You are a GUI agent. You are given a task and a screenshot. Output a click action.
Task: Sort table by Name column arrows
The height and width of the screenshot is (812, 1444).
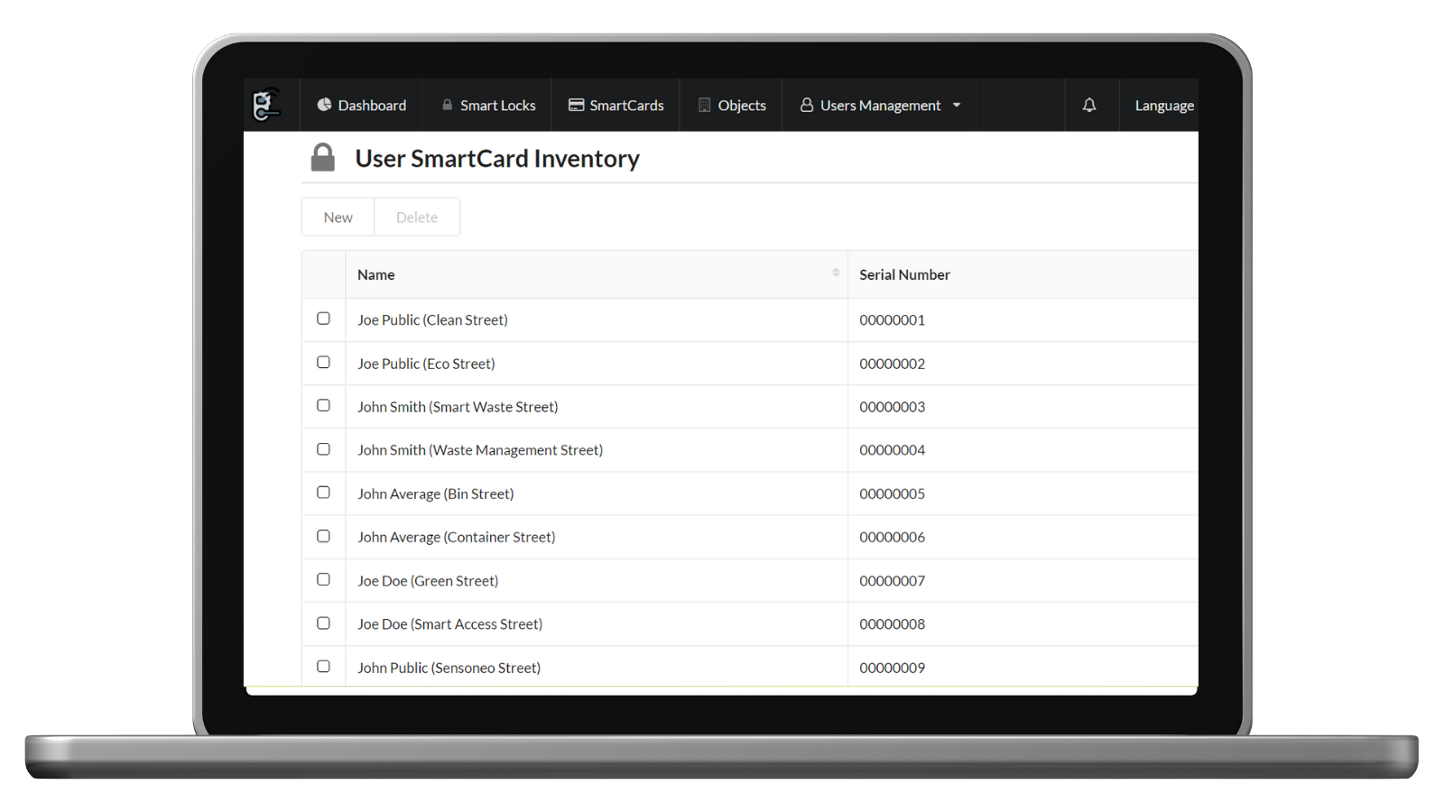point(836,272)
